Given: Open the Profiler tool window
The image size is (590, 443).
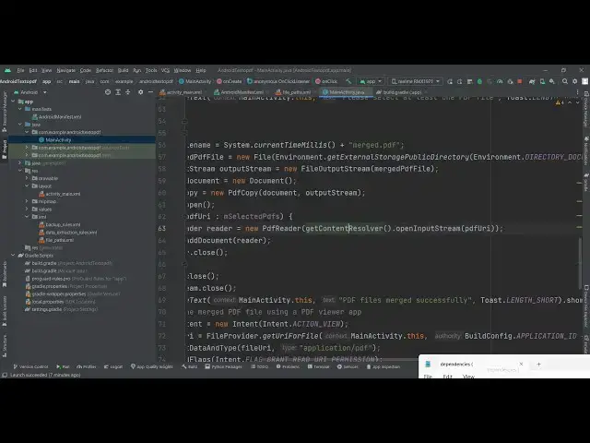Looking at the screenshot, I should point(87,366).
